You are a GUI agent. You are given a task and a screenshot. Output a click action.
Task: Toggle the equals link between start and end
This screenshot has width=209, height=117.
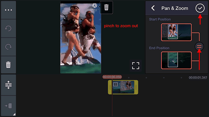tap(199, 47)
